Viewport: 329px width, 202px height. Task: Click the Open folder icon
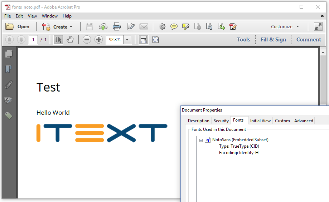click(10, 26)
